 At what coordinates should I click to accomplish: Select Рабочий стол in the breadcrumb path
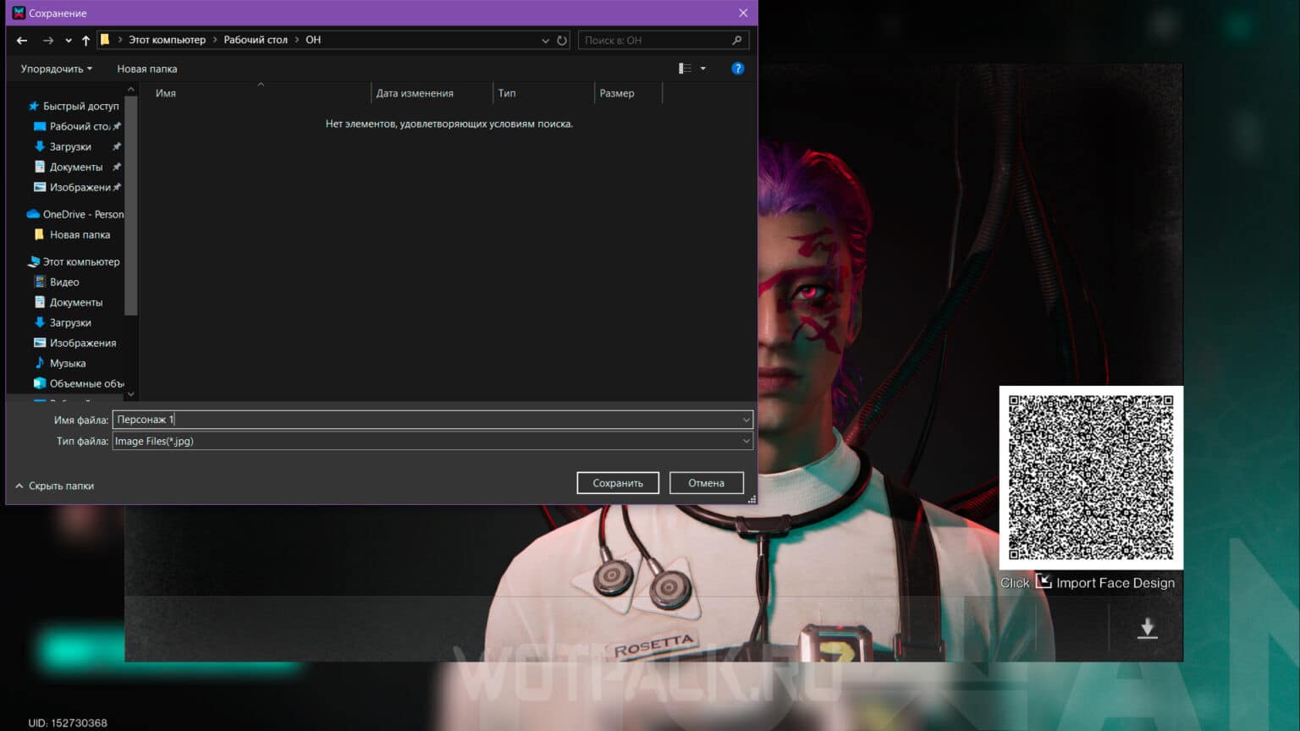[256, 40]
